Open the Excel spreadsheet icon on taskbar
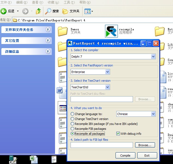Viewport: 173px width, 164px height. [34, 159]
